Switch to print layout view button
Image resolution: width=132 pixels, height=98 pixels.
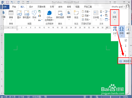tap(91, 97)
